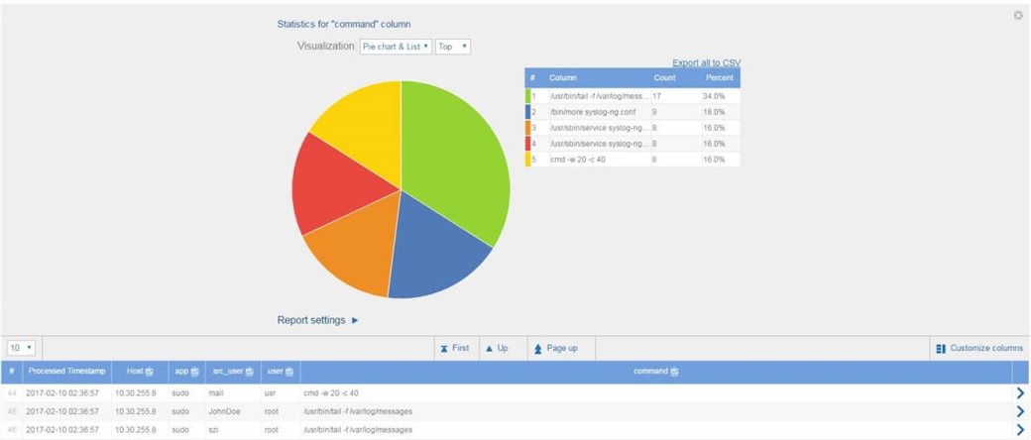Click the JohnDoe src_user cell
1031x440 pixels.
(x=224, y=411)
